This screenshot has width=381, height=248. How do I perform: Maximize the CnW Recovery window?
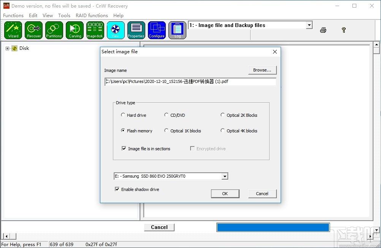[x=354, y=6]
